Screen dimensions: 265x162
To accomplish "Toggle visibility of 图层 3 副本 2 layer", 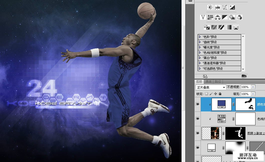I will point(198,133).
